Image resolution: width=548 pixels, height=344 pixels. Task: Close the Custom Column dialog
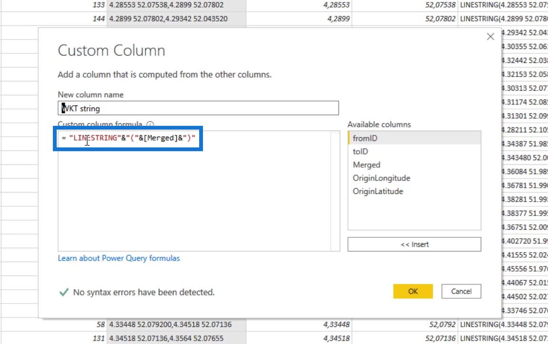tap(490, 37)
